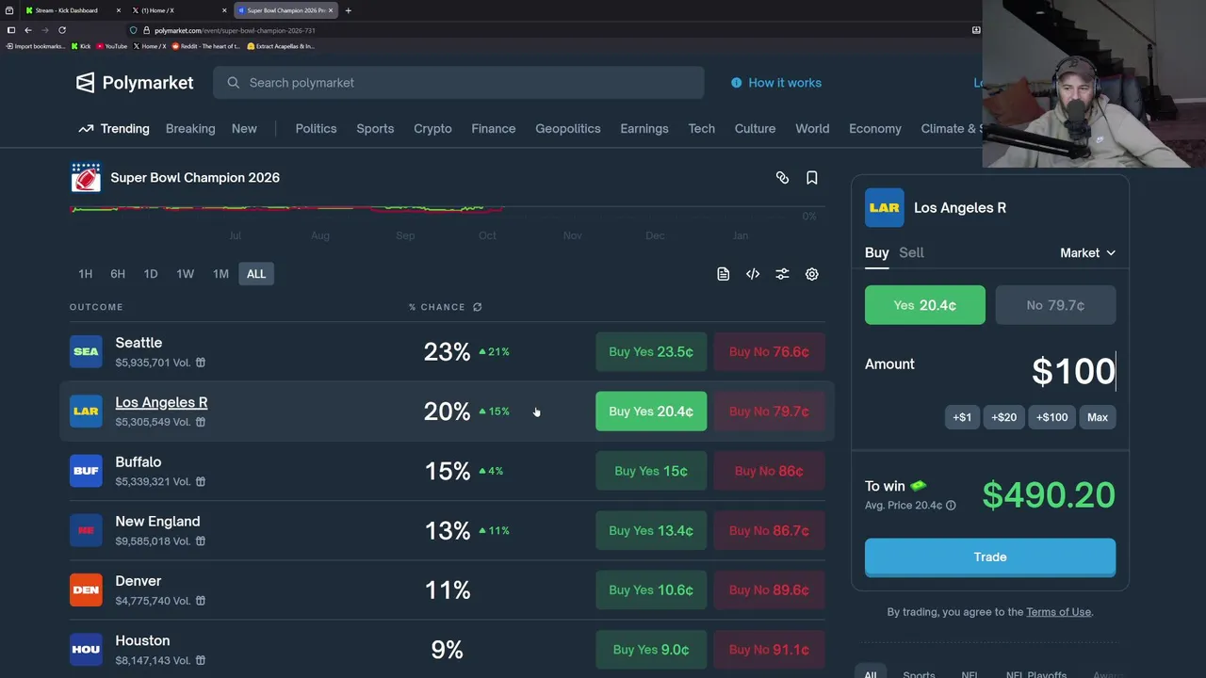Copy event link via chain icon

[x=782, y=178]
